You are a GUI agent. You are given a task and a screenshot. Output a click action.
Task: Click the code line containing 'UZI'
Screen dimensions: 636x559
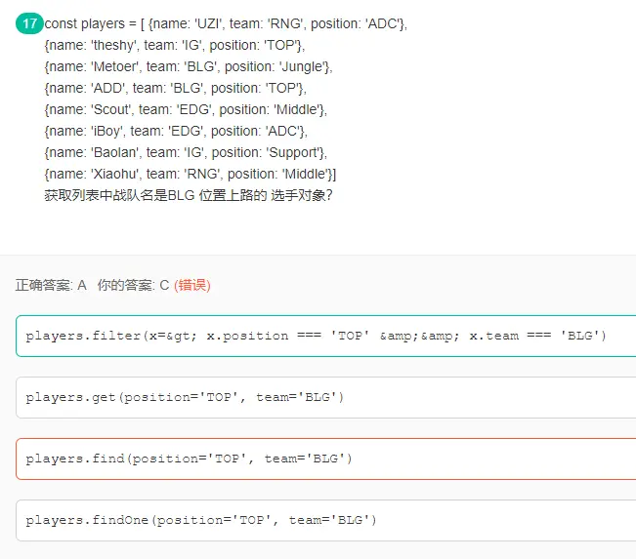coord(226,23)
